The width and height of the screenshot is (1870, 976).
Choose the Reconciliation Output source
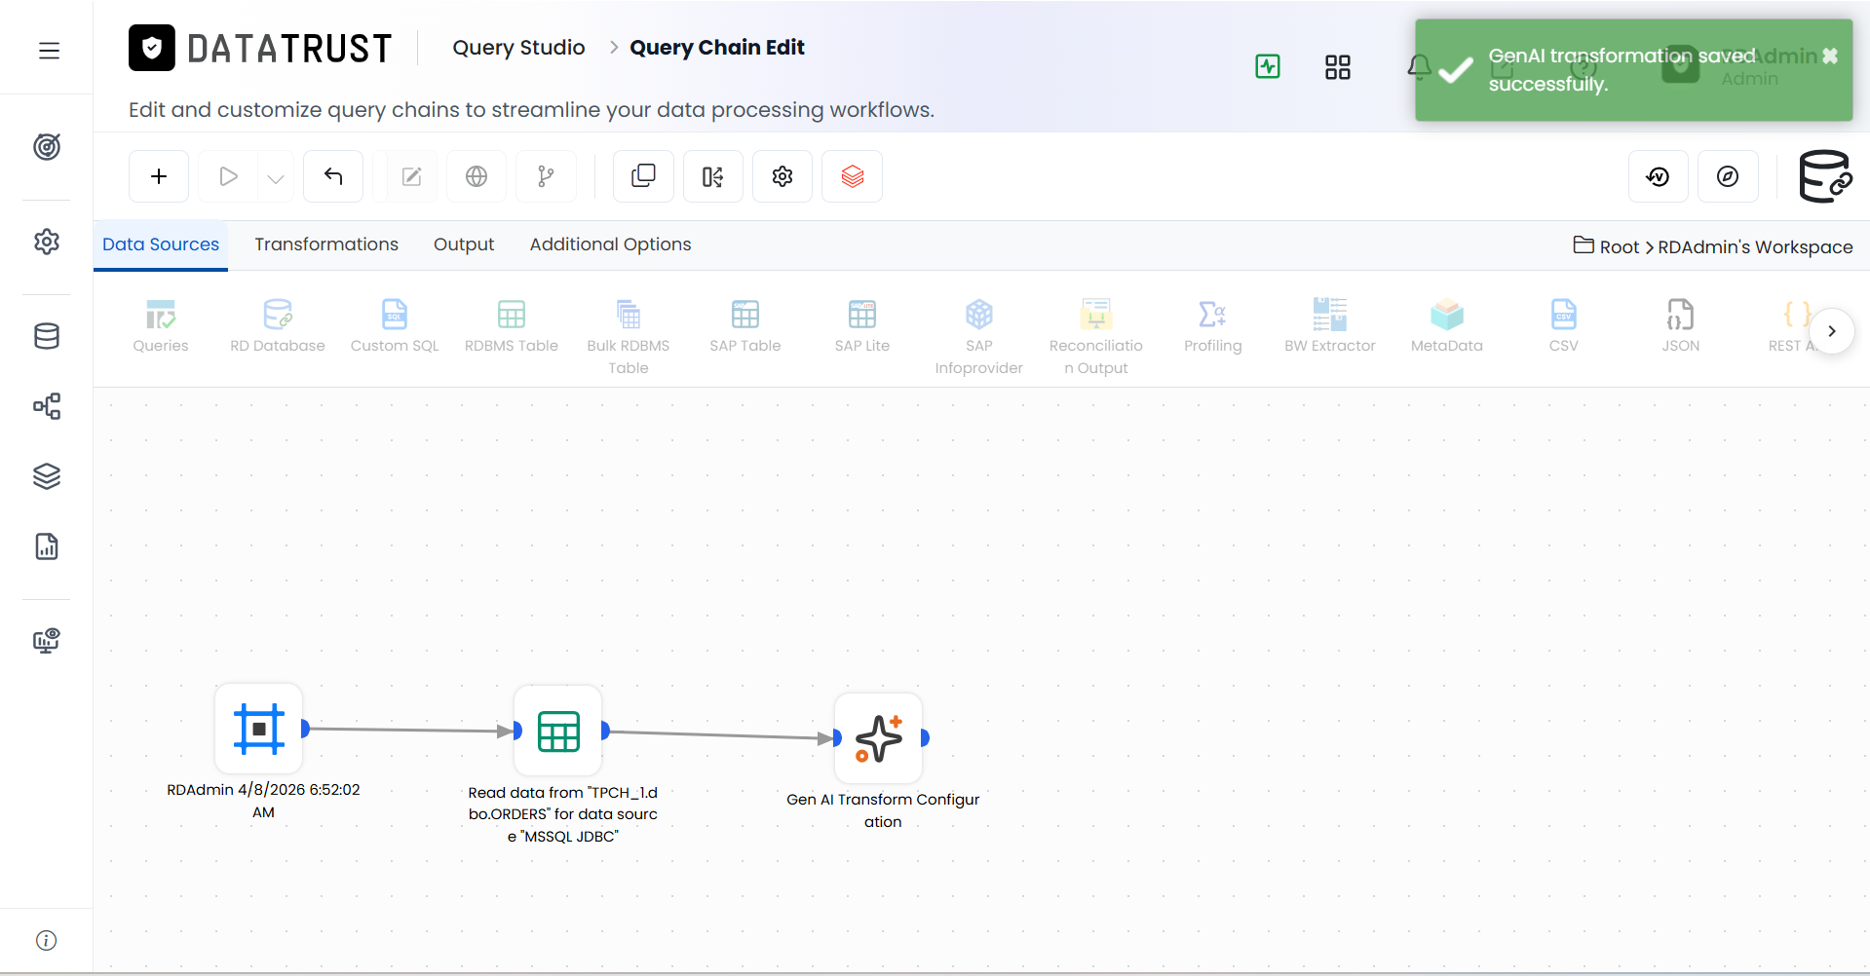click(1096, 337)
